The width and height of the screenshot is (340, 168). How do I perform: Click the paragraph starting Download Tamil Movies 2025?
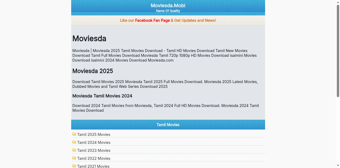coord(165,84)
